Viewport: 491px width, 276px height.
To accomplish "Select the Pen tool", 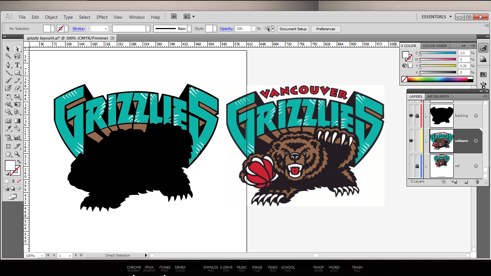I will (x=8, y=65).
